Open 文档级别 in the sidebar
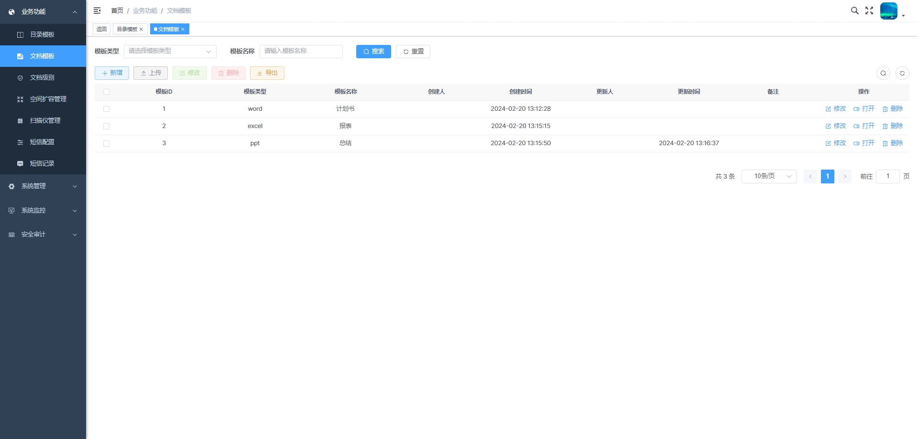This screenshot has height=439, width=918. pyautogui.click(x=43, y=77)
